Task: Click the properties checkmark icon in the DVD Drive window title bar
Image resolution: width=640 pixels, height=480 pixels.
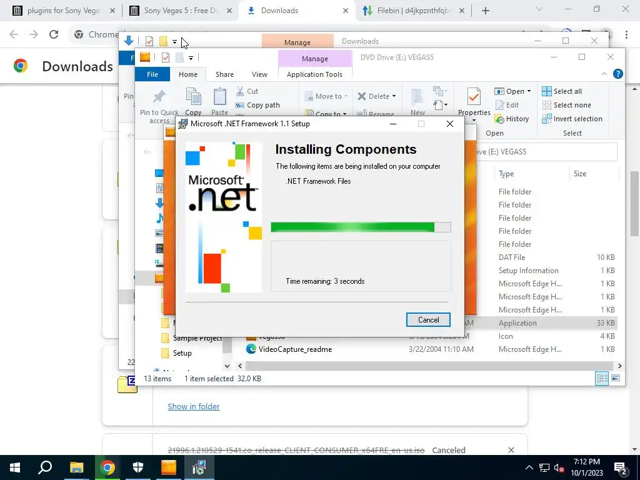Action: point(165,57)
